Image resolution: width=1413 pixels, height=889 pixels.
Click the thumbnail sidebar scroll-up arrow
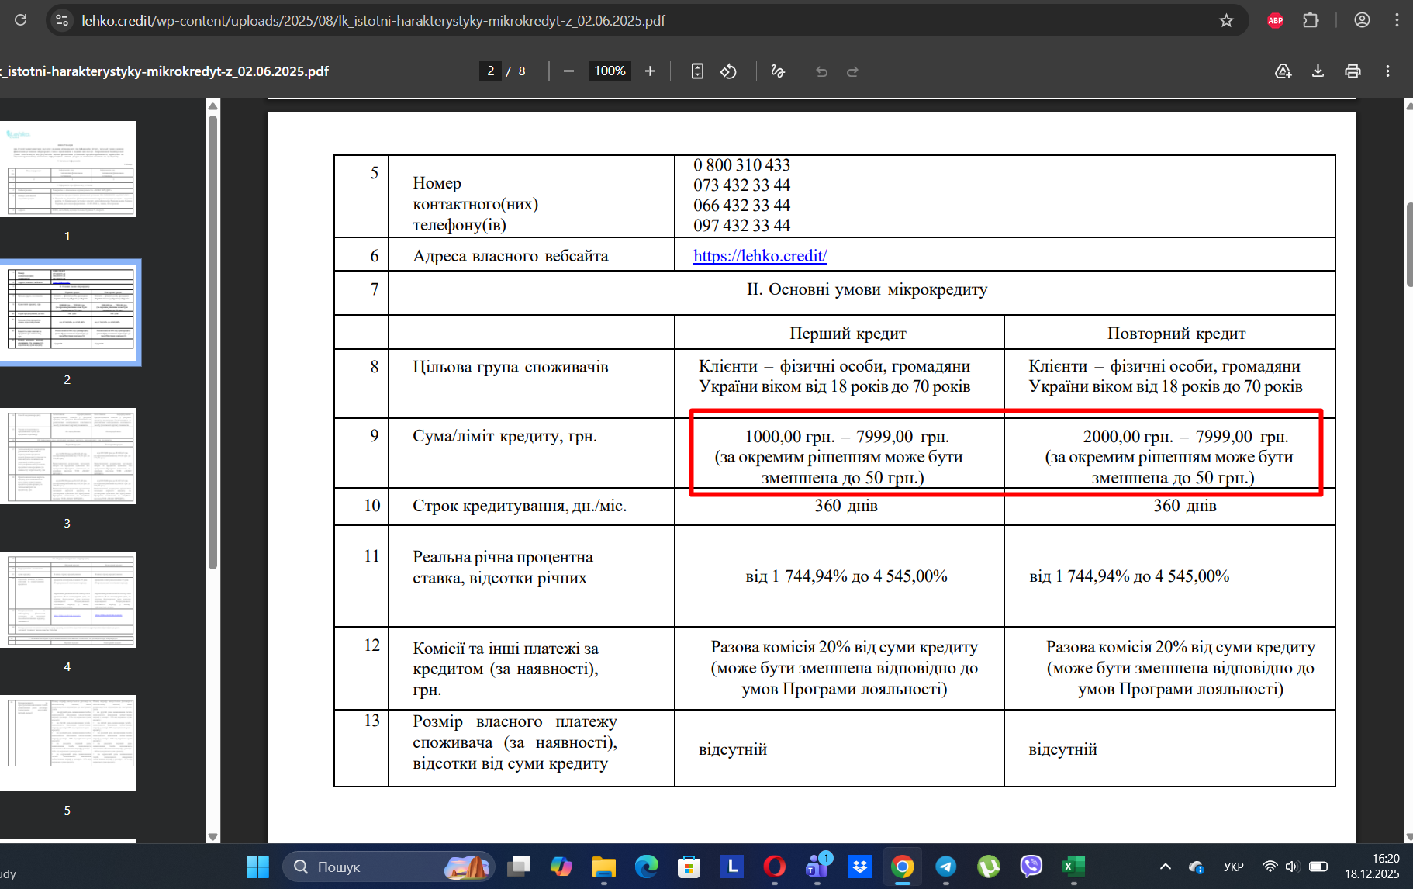213,106
